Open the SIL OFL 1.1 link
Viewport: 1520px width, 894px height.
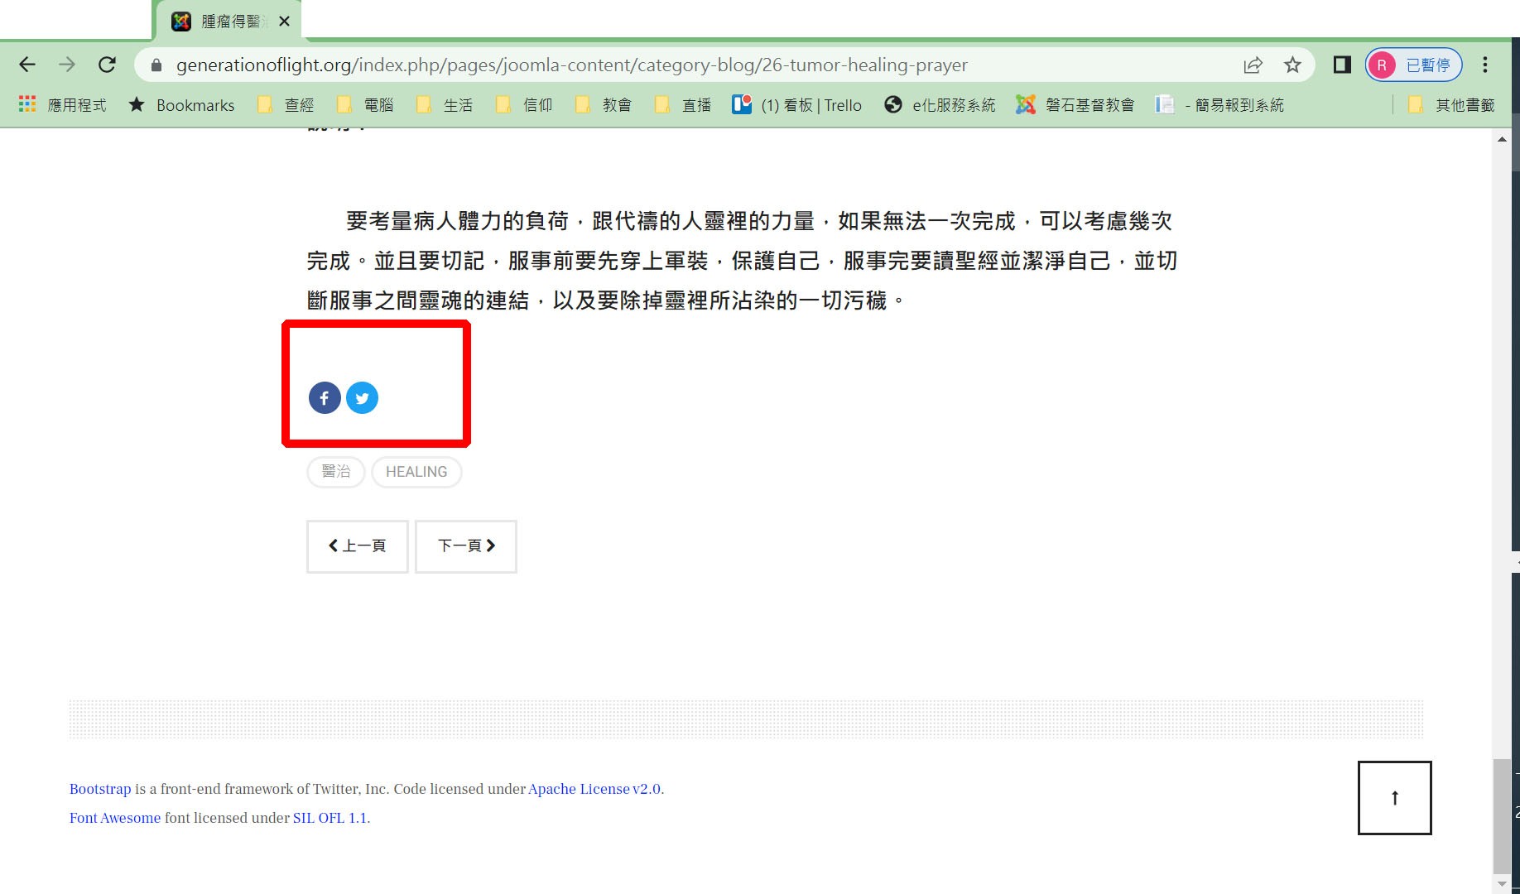coord(329,818)
